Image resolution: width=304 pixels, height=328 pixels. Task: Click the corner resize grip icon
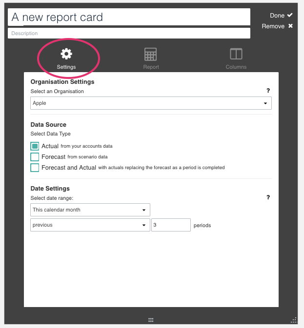[x=294, y=320]
